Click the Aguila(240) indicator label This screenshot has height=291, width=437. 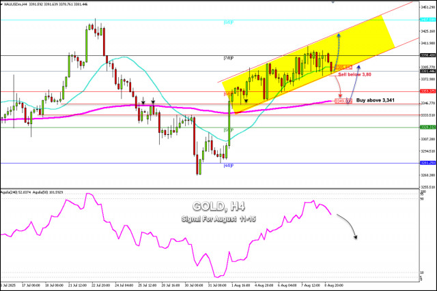[x=9, y=192]
